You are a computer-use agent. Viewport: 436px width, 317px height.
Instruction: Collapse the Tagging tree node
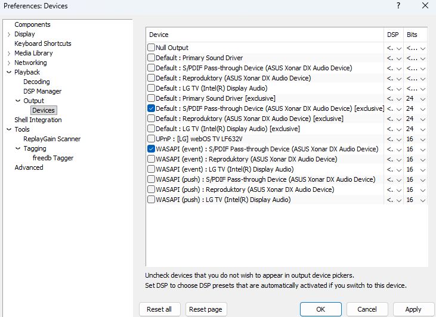click(18, 148)
